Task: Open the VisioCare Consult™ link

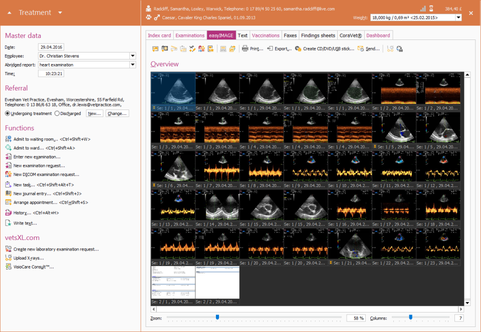Action: [34, 267]
